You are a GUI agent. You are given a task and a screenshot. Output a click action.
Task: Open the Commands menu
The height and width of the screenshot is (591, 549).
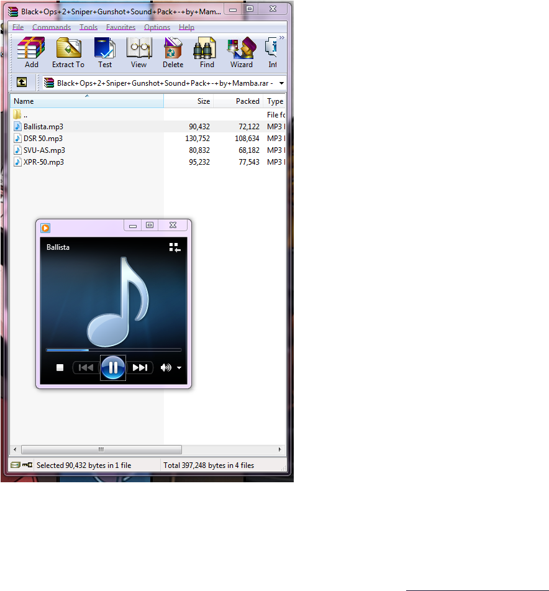click(52, 27)
